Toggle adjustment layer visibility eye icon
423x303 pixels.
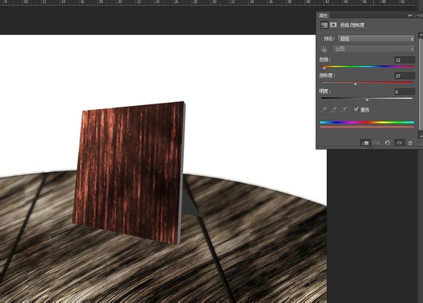(x=399, y=143)
